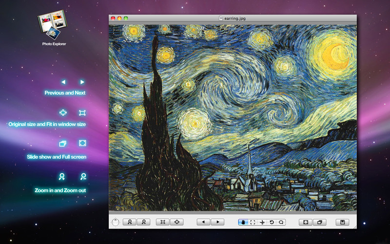Select the lasso selection tool
390x244 pixels.
click(281, 222)
